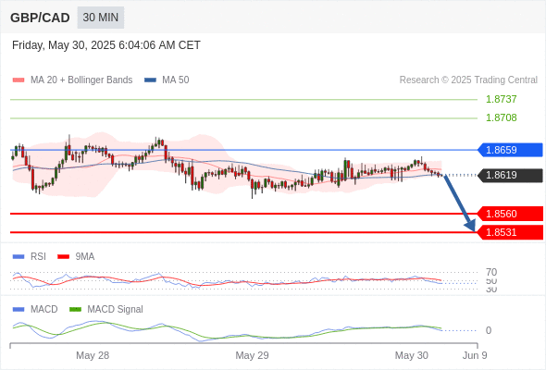
Task: Click the Jun 9 date axis label
Action: (x=475, y=355)
